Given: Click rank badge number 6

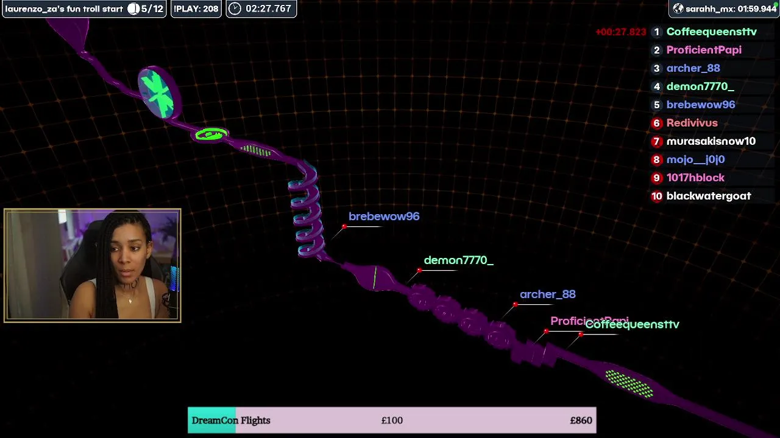Looking at the screenshot, I should click(656, 123).
